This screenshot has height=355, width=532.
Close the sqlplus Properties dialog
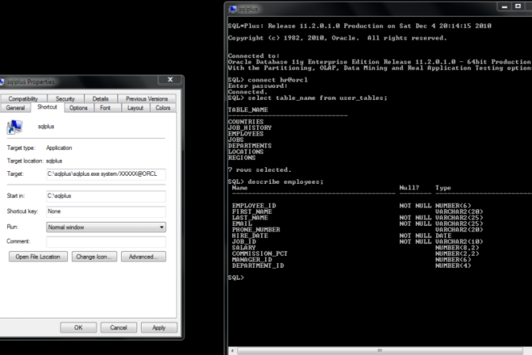tap(169, 80)
